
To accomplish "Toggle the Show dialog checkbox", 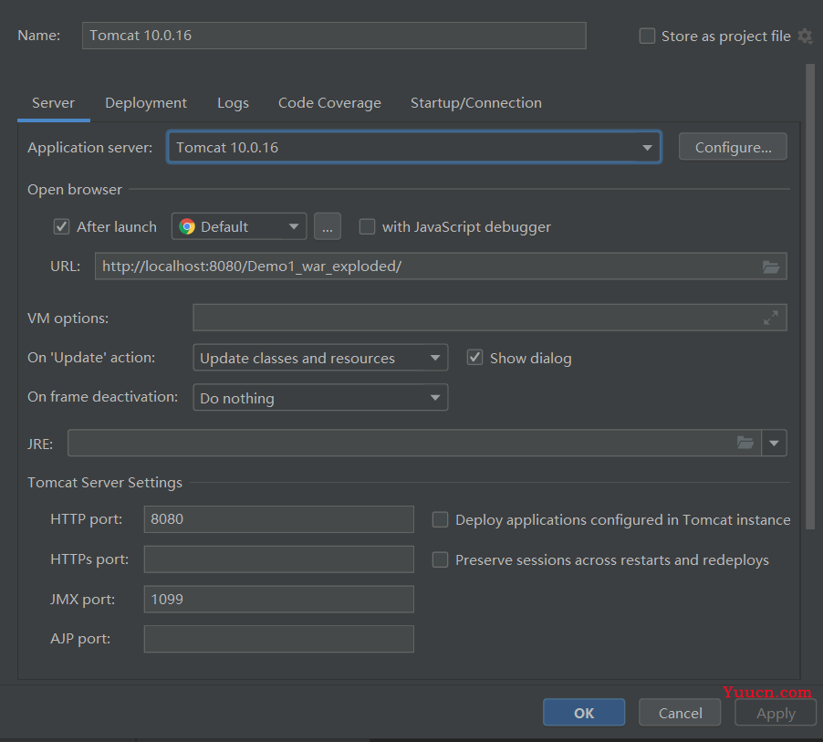I will (x=474, y=358).
